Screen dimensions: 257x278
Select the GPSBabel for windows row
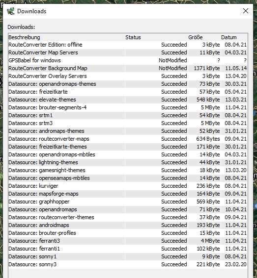click(128, 60)
